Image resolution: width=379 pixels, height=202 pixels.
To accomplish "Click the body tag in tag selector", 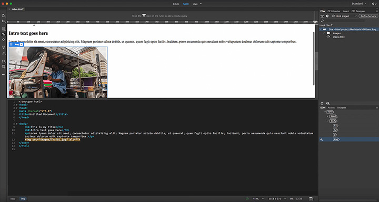I will 13,199.
